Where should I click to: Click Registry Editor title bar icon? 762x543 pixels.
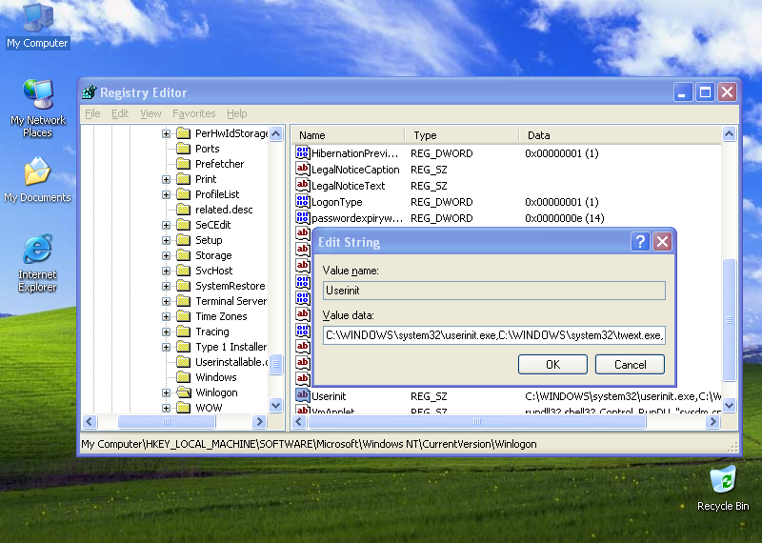[89, 91]
